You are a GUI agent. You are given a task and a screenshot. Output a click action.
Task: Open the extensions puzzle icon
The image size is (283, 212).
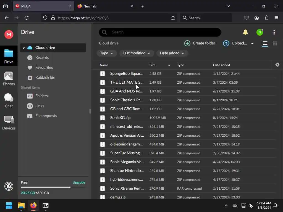[x=266, y=18]
